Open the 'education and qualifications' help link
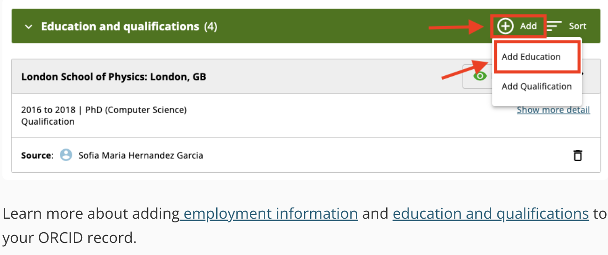The height and width of the screenshot is (255, 608). pyautogui.click(x=490, y=214)
